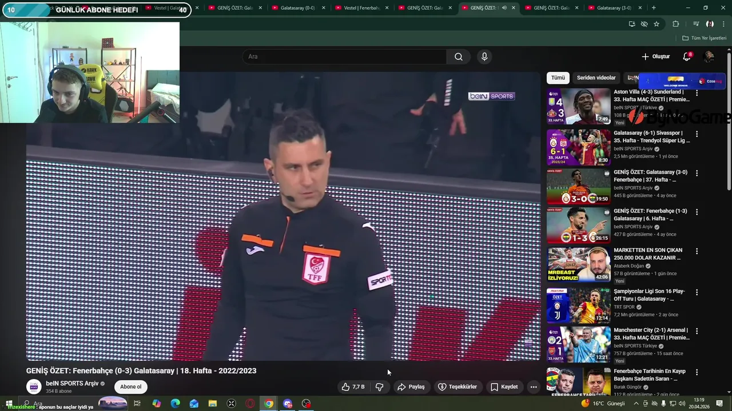Open Windows Start menu
This screenshot has width=732, height=411.
(x=9, y=404)
